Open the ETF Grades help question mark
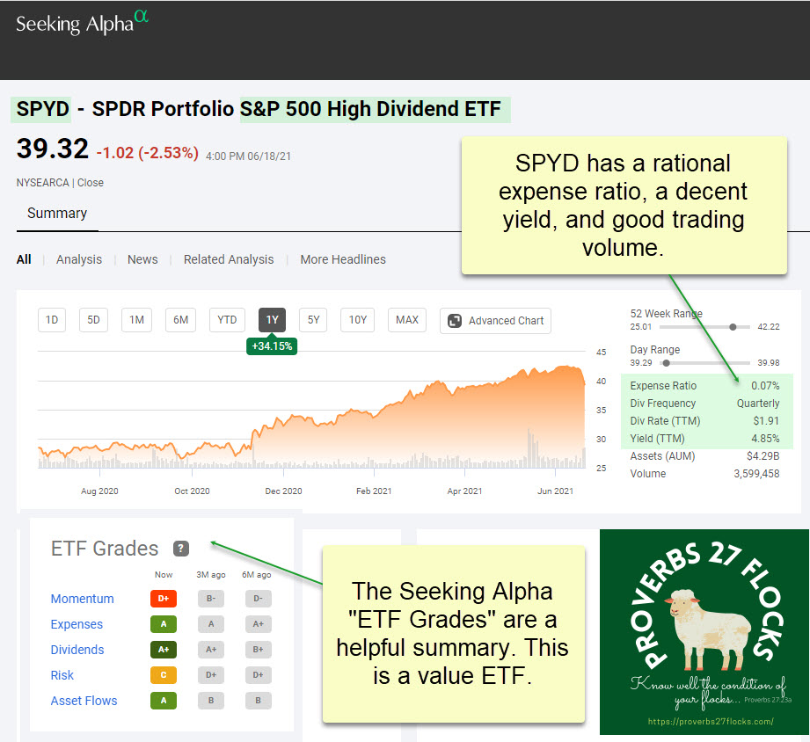The width and height of the screenshot is (810, 742). (181, 549)
